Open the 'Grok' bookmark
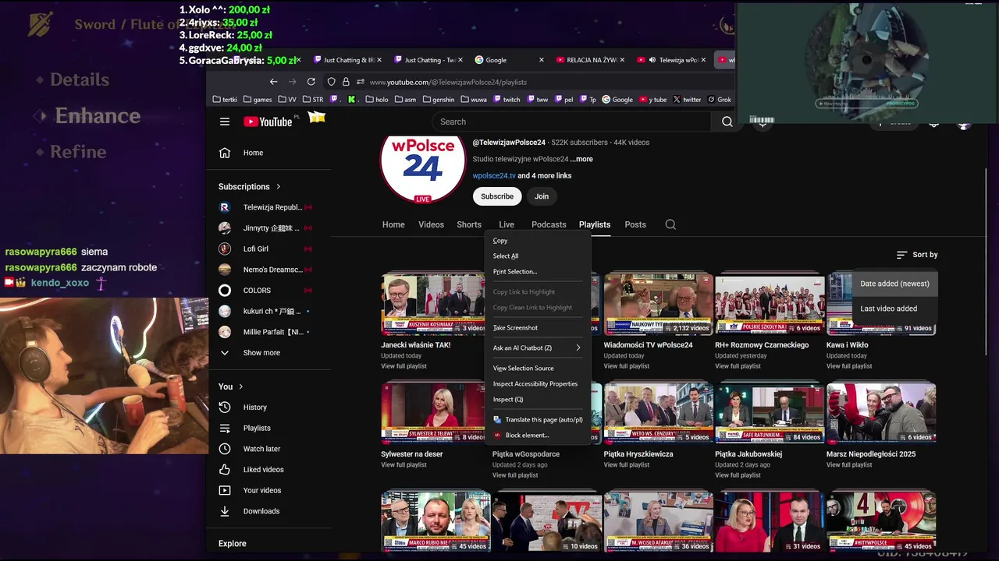This screenshot has width=999, height=561. coord(720,100)
